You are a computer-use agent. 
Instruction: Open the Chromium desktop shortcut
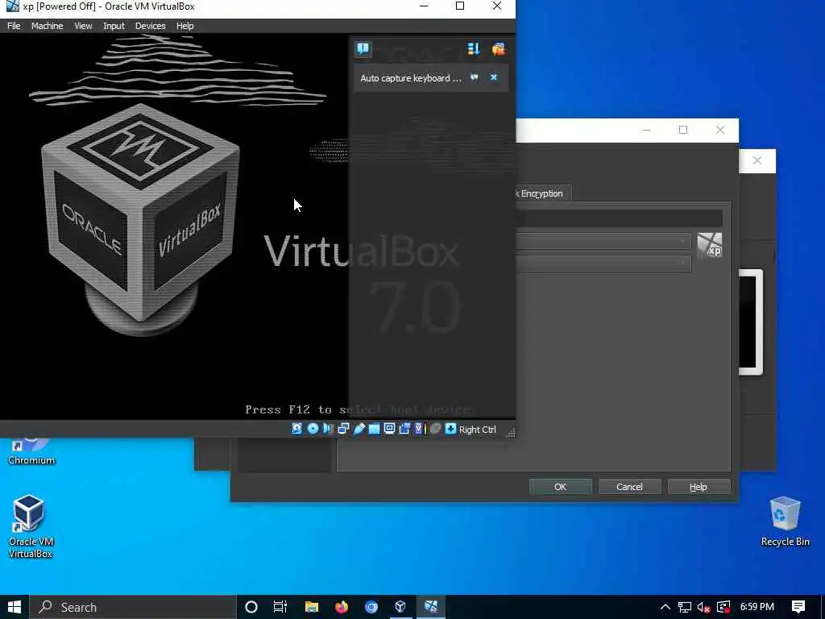(31, 452)
